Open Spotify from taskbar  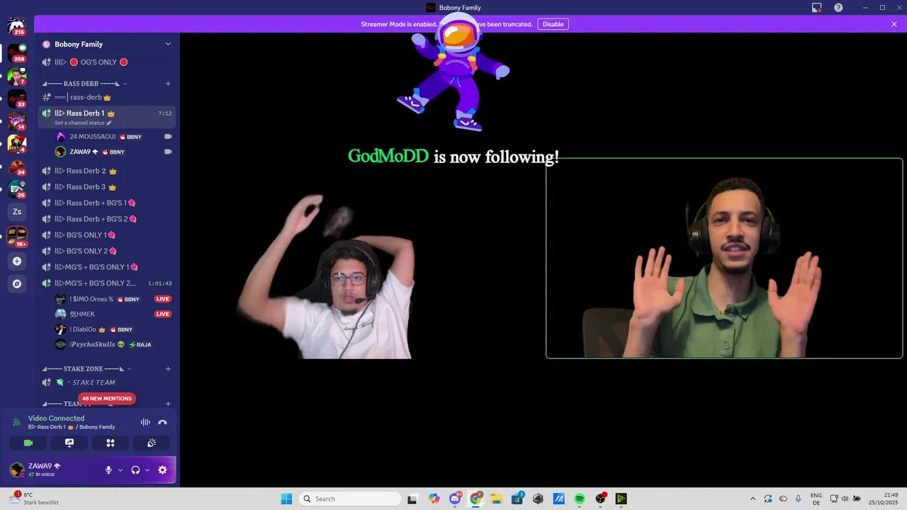pos(579,499)
